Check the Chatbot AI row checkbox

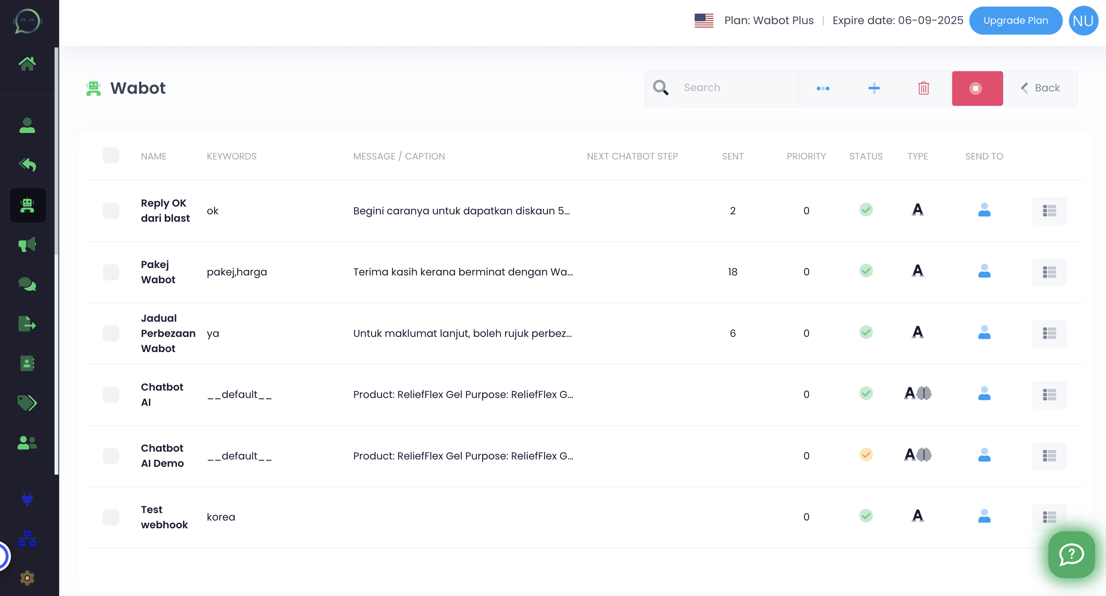click(x=111, y=394)
